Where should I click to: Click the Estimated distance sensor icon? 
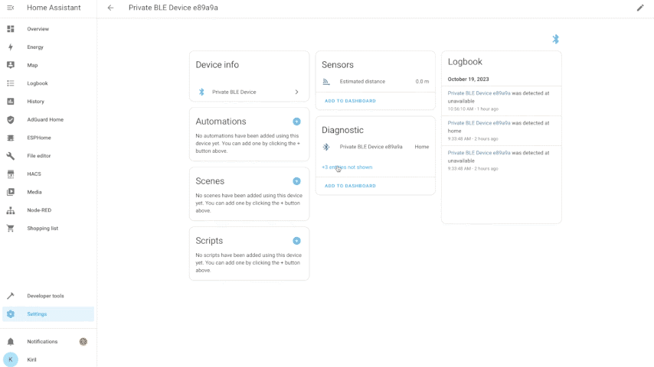click(x=326, y=82)
